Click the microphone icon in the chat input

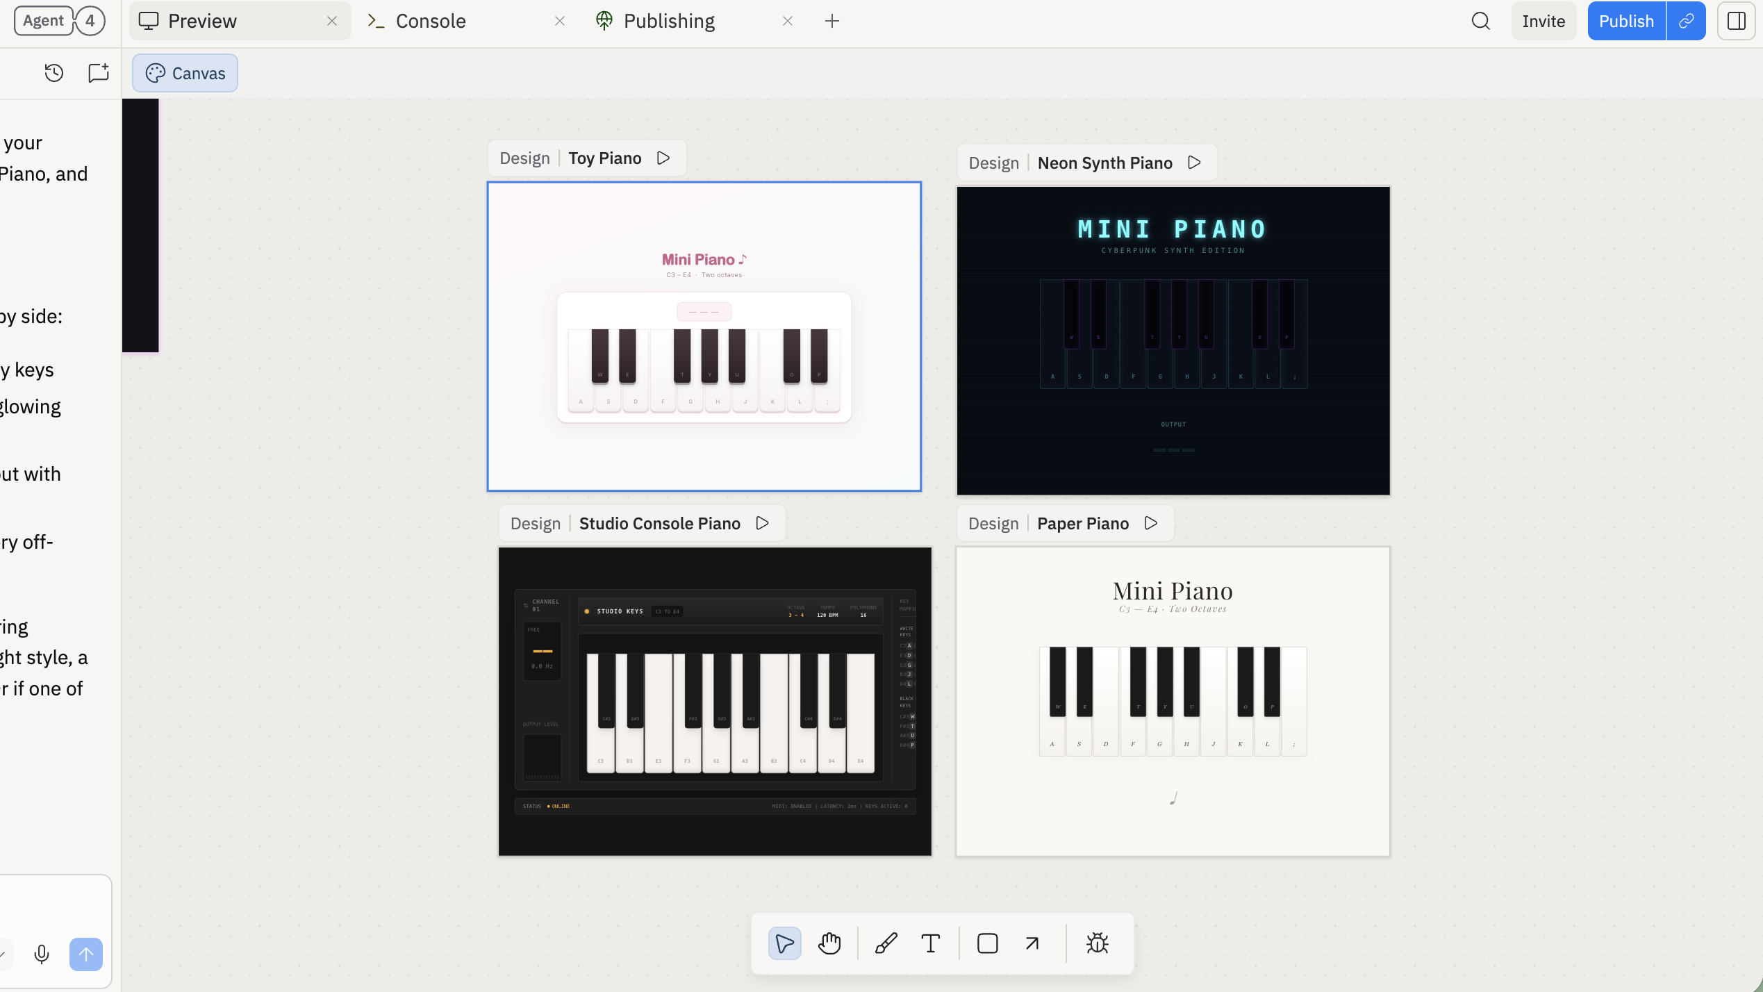tap(41, 954)
